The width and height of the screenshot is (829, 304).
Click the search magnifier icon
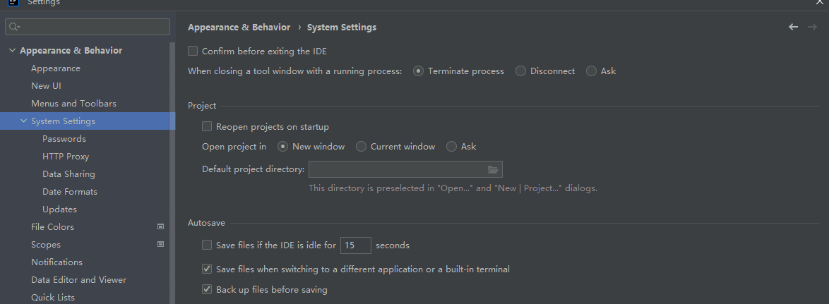(x=15, y=27)
